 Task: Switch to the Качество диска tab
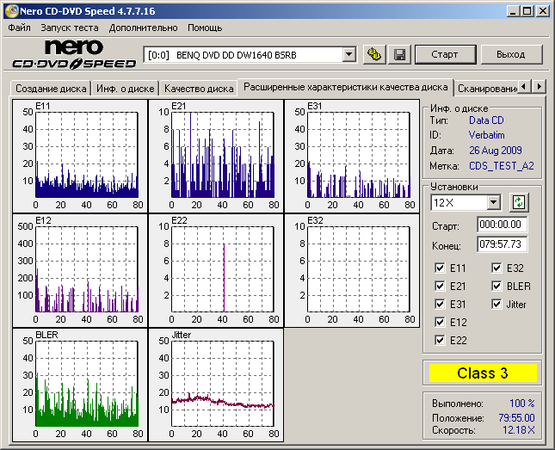tap(198, 88)
